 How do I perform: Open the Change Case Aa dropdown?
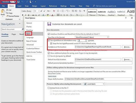pyautogui.click(x=49, y=11)
